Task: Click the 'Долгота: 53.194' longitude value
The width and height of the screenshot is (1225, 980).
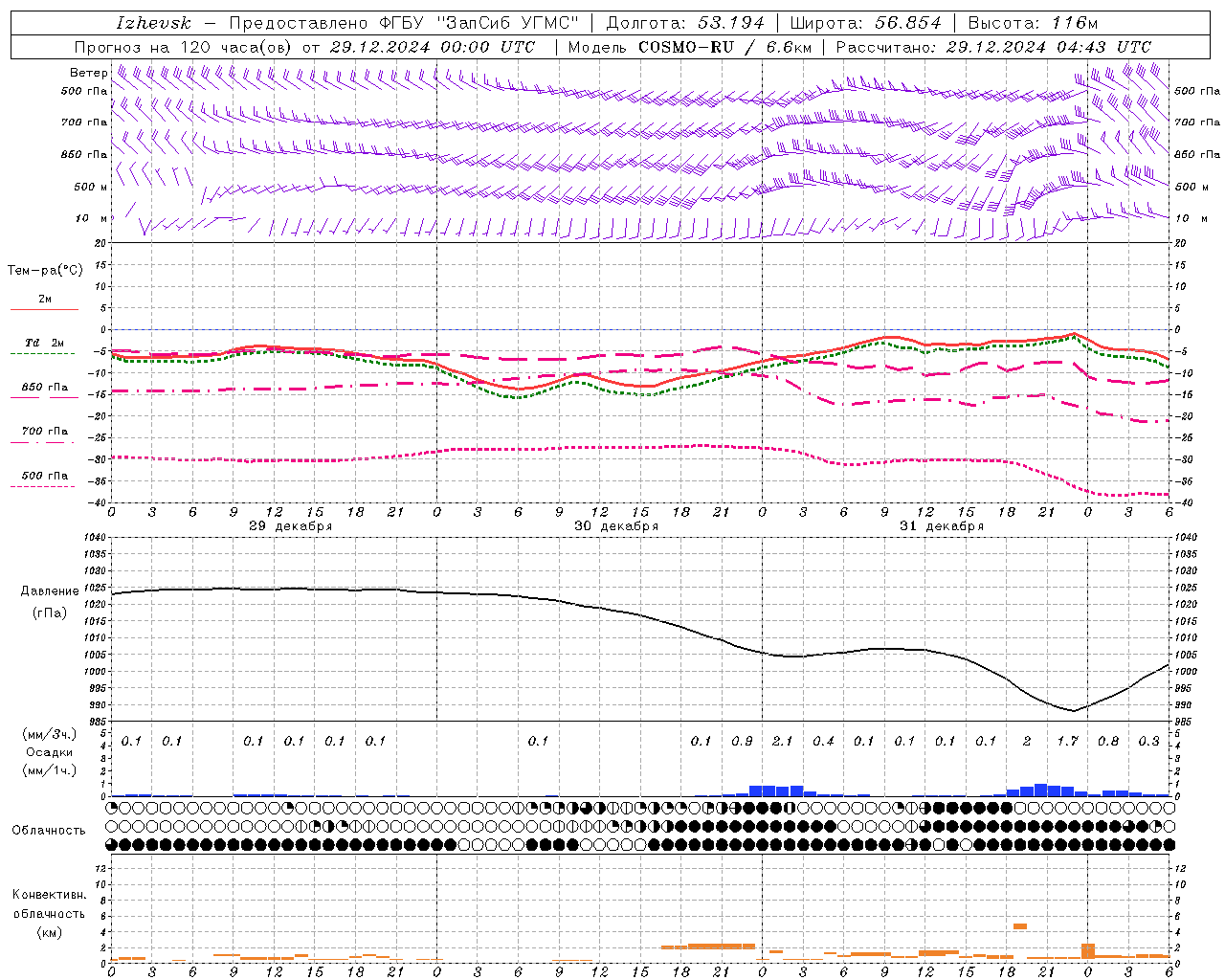Action: pos(685,23)
